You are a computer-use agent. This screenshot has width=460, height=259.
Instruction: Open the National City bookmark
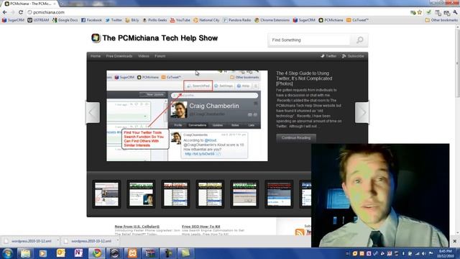coord(206,20)
